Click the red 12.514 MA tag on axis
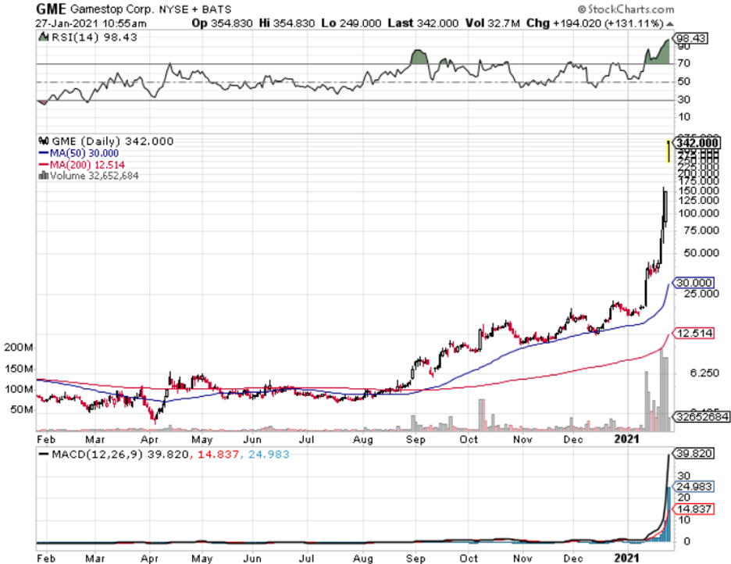Viewport: 731px width, 564px height. [694, 334]
